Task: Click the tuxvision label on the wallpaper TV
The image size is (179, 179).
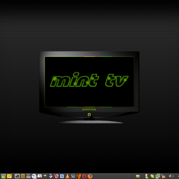Action: [89, 110]
